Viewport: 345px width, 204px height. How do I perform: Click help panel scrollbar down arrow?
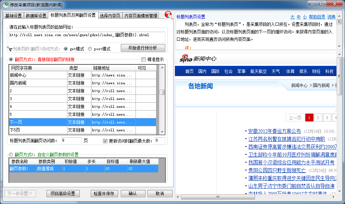coord(339,47)
